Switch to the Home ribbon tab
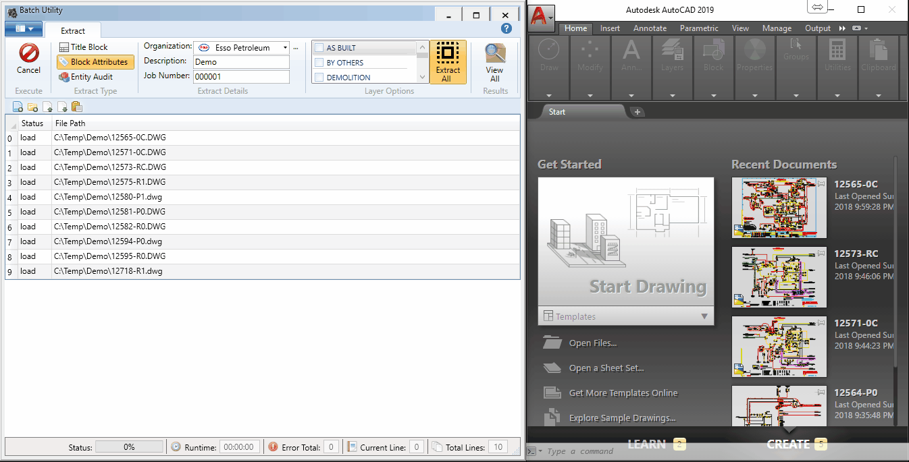The height and width of the screenshot is (462, 909). [x=576, y=28]
